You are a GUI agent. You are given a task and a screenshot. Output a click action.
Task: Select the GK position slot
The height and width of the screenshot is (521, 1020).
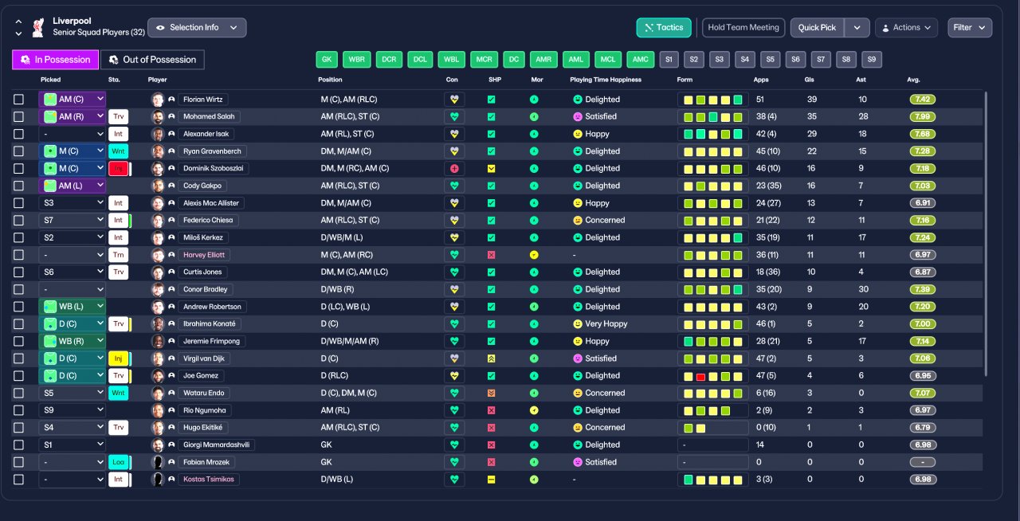coord(327,60)
